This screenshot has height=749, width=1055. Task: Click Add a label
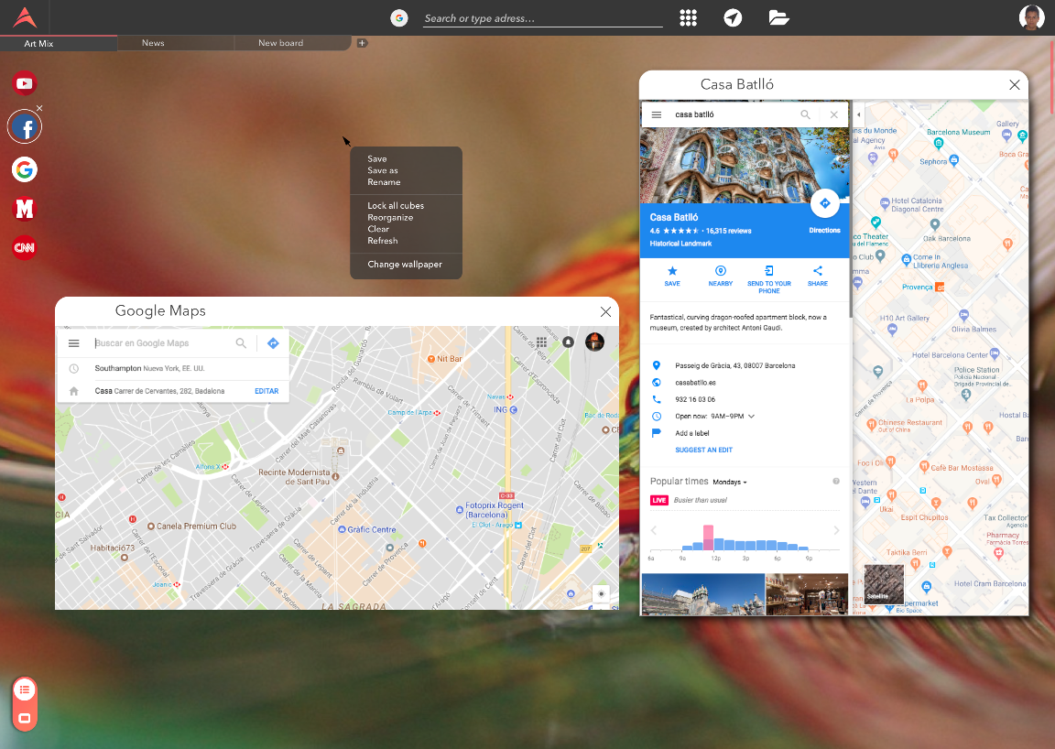[691, 433]
